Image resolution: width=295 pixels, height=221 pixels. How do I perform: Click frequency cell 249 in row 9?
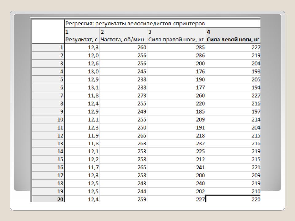coord(124,111)
